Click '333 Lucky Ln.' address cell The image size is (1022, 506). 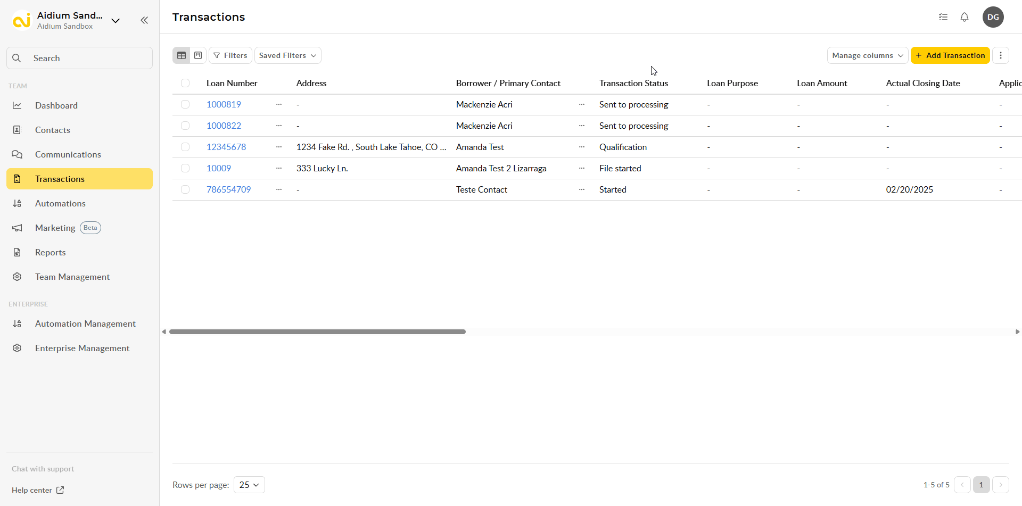pyautogui.click(x=322, y=168)
